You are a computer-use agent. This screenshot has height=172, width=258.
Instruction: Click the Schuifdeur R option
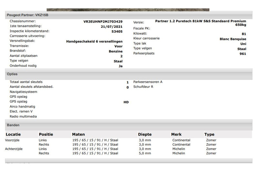(x=143, y=87)
